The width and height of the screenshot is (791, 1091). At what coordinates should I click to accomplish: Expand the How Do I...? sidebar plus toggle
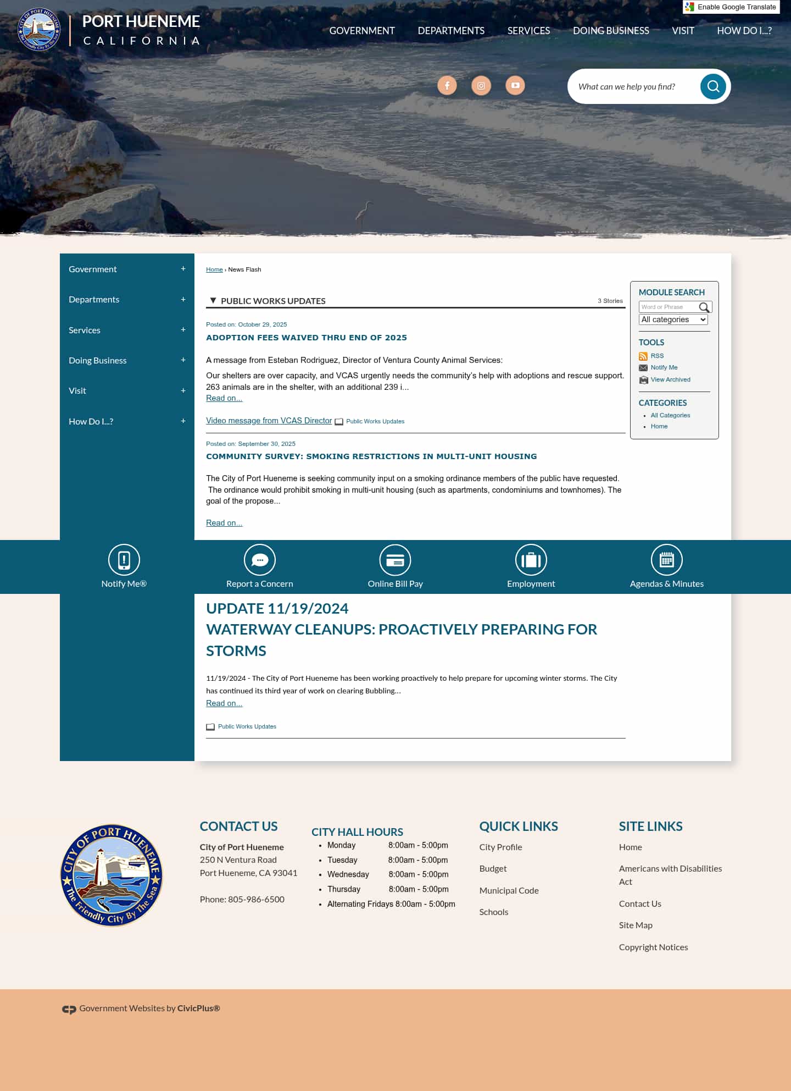point(183,421)
